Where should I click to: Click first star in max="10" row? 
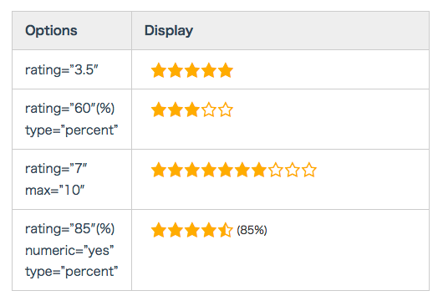click(x=159, y=170)
